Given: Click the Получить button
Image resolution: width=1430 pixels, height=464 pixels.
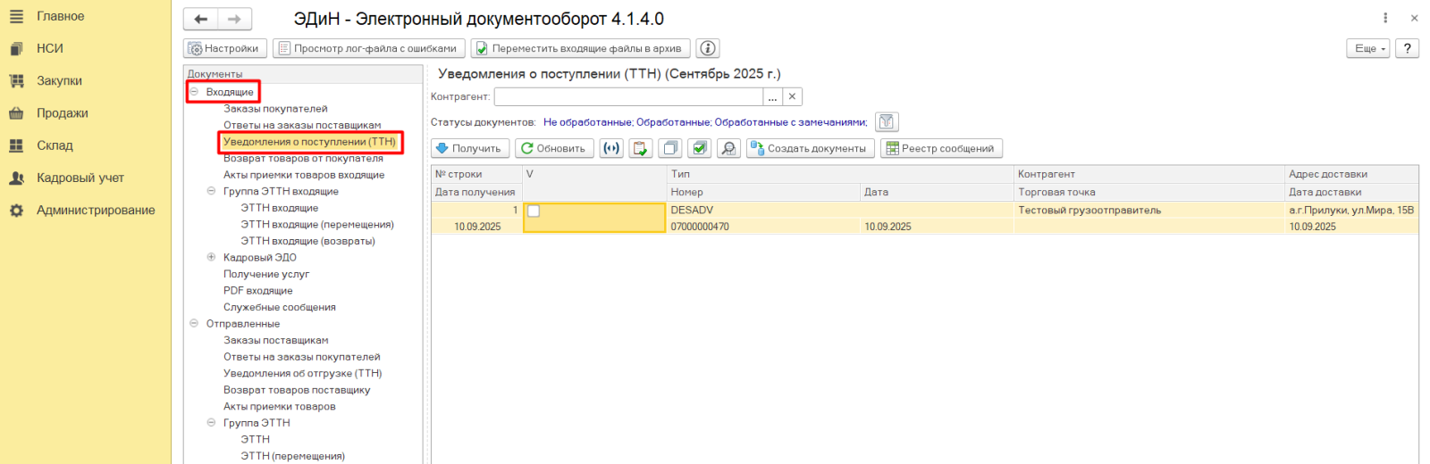Looking at the screenshot, I should point(470,148).
